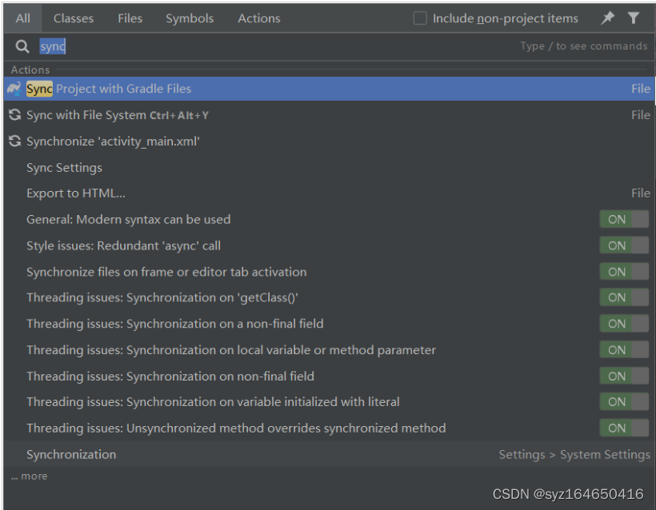Switch to the Symbols tab
This screenshot has width=656, height=510.
190,18
